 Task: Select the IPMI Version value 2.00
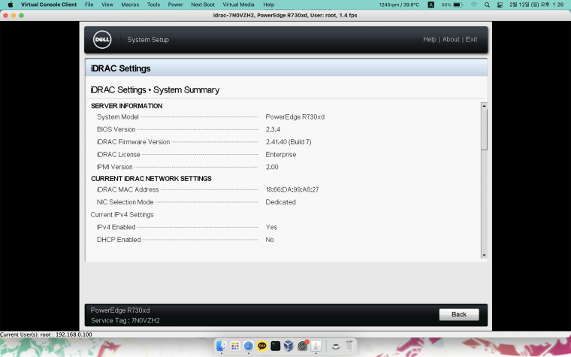(x=272, y=167)
